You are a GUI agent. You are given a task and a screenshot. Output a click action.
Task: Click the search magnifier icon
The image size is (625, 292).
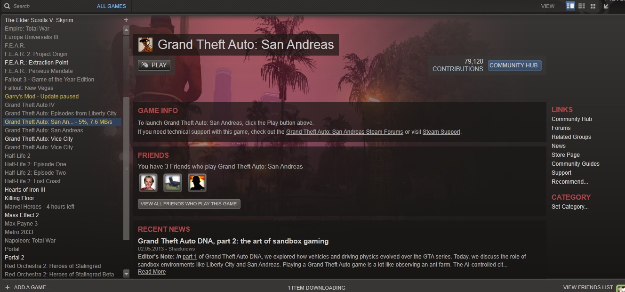(7, 6)
